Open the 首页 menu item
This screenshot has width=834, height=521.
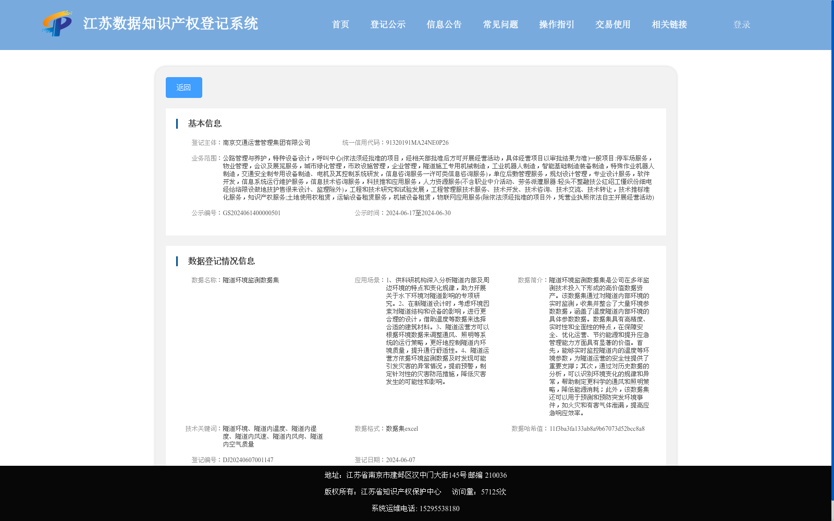point(340,24)
